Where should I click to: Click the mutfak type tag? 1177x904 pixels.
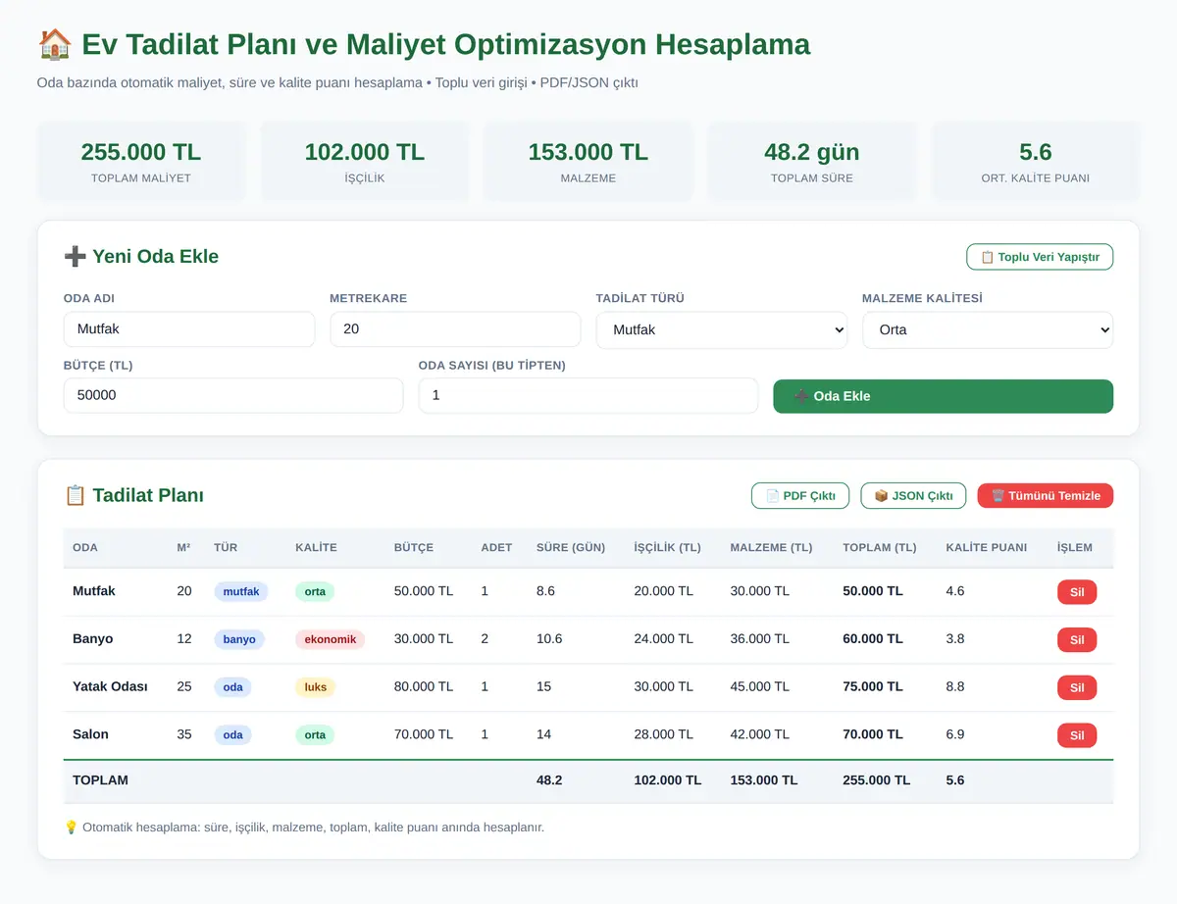[241, 592]
